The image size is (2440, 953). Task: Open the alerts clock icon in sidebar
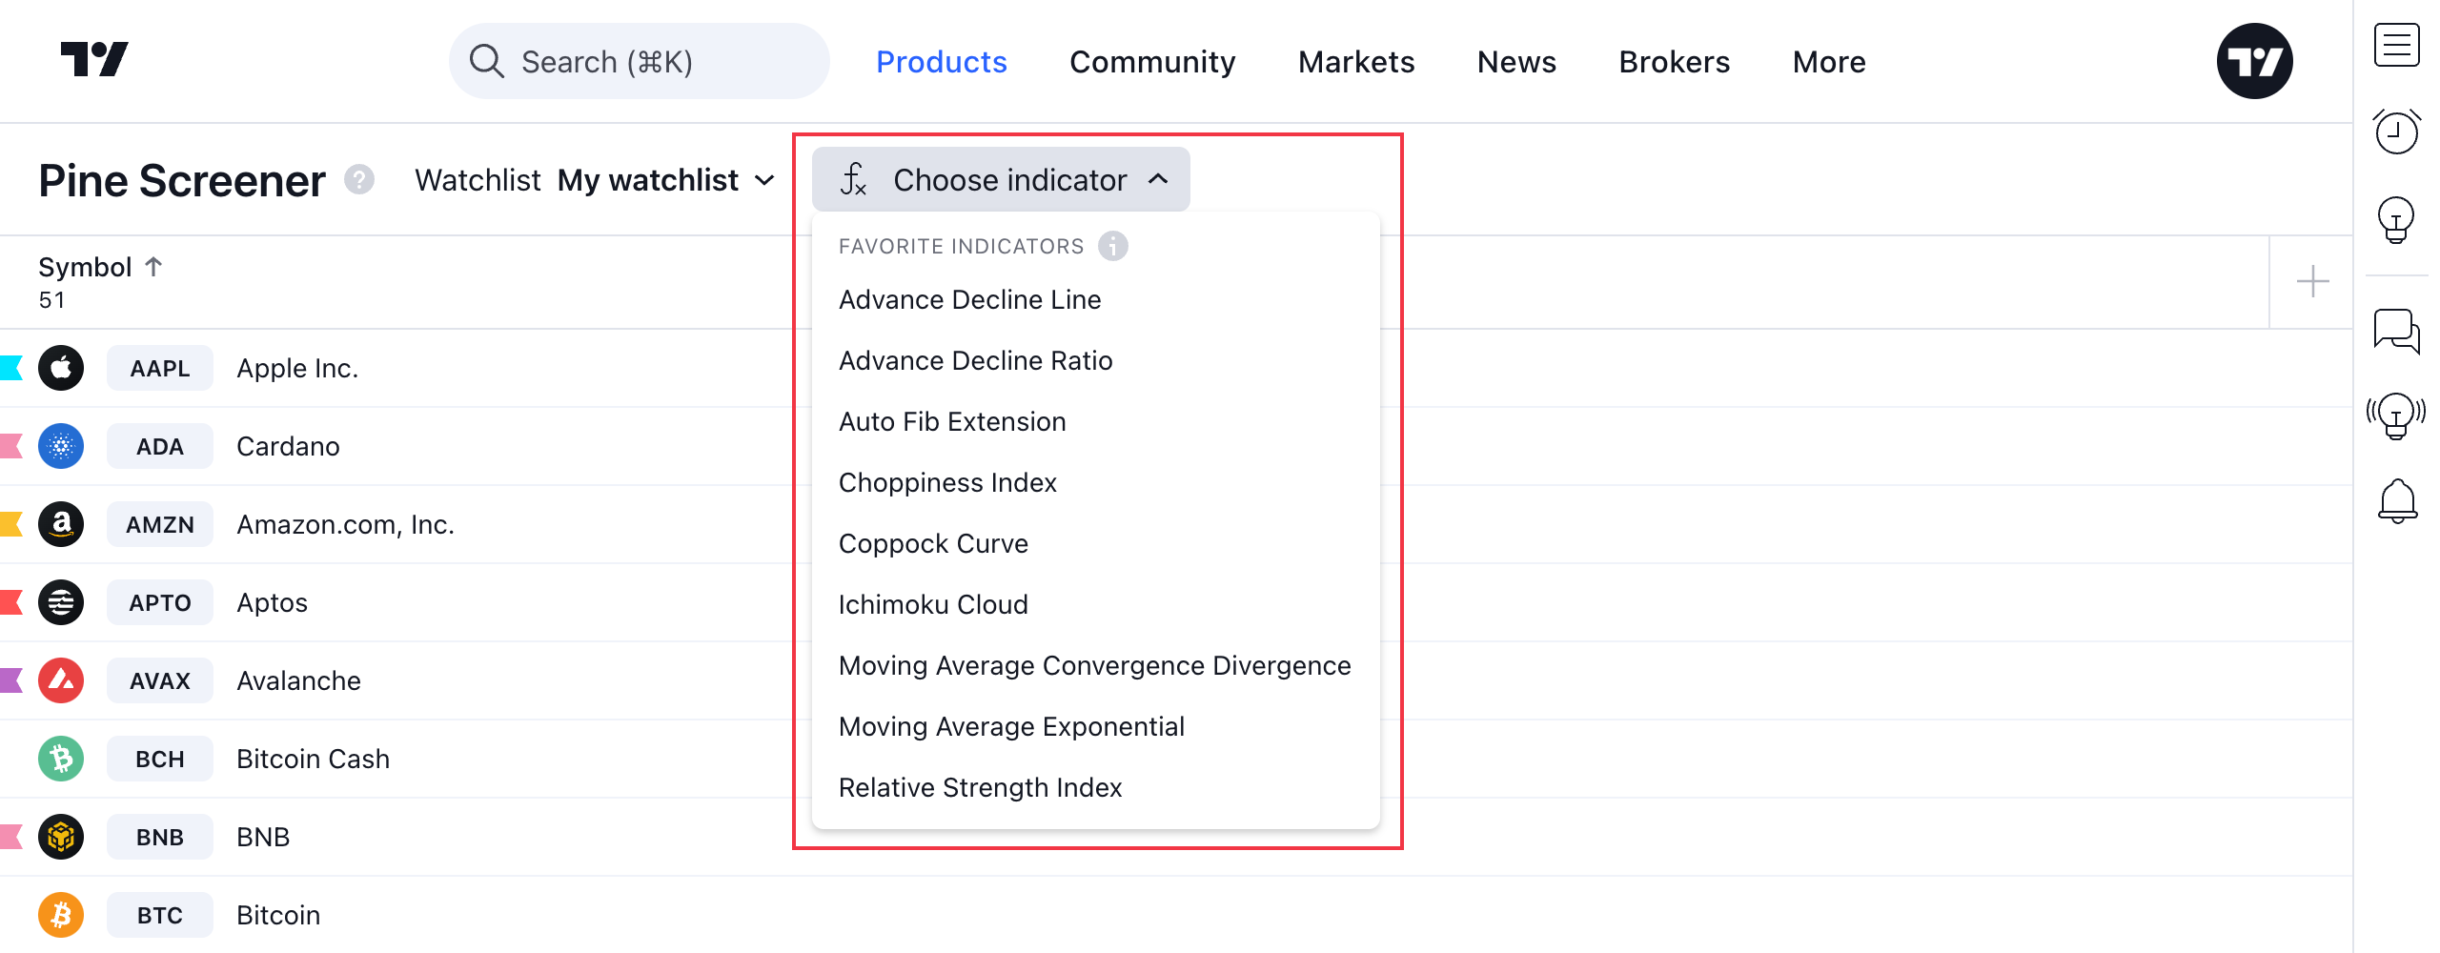tap(2396, 132)
